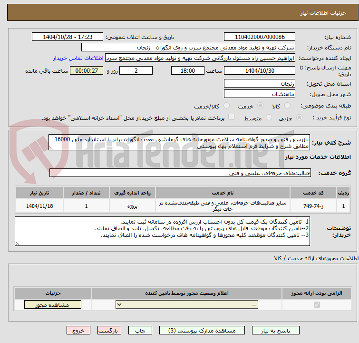Image resolution: width=359 pixels, height=343 pixels.
Task: Open the license status dropdown
Action: click(187, 305)
